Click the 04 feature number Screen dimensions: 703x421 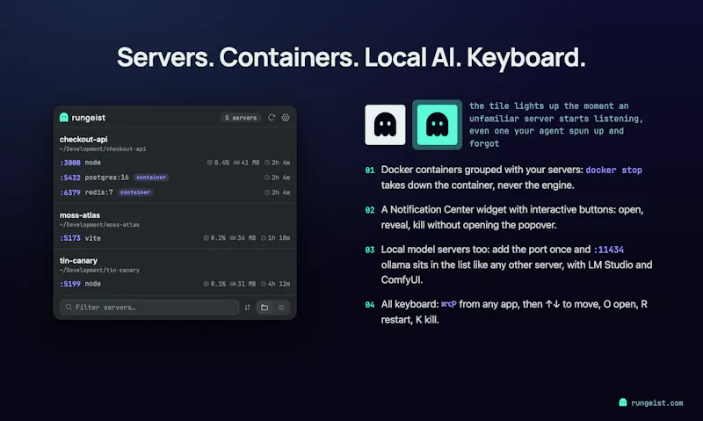tap(370, 305)
